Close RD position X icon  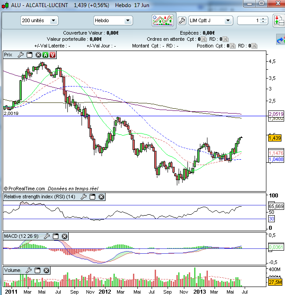[254, 46]
